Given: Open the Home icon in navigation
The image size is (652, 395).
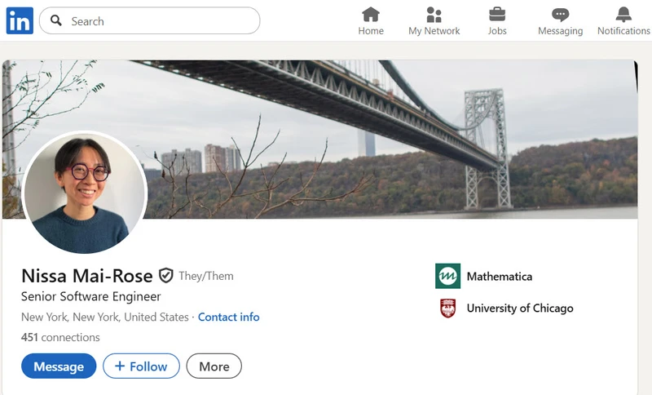Looking at the screenshot, I should pyautogui.click(x=371, y=15).
